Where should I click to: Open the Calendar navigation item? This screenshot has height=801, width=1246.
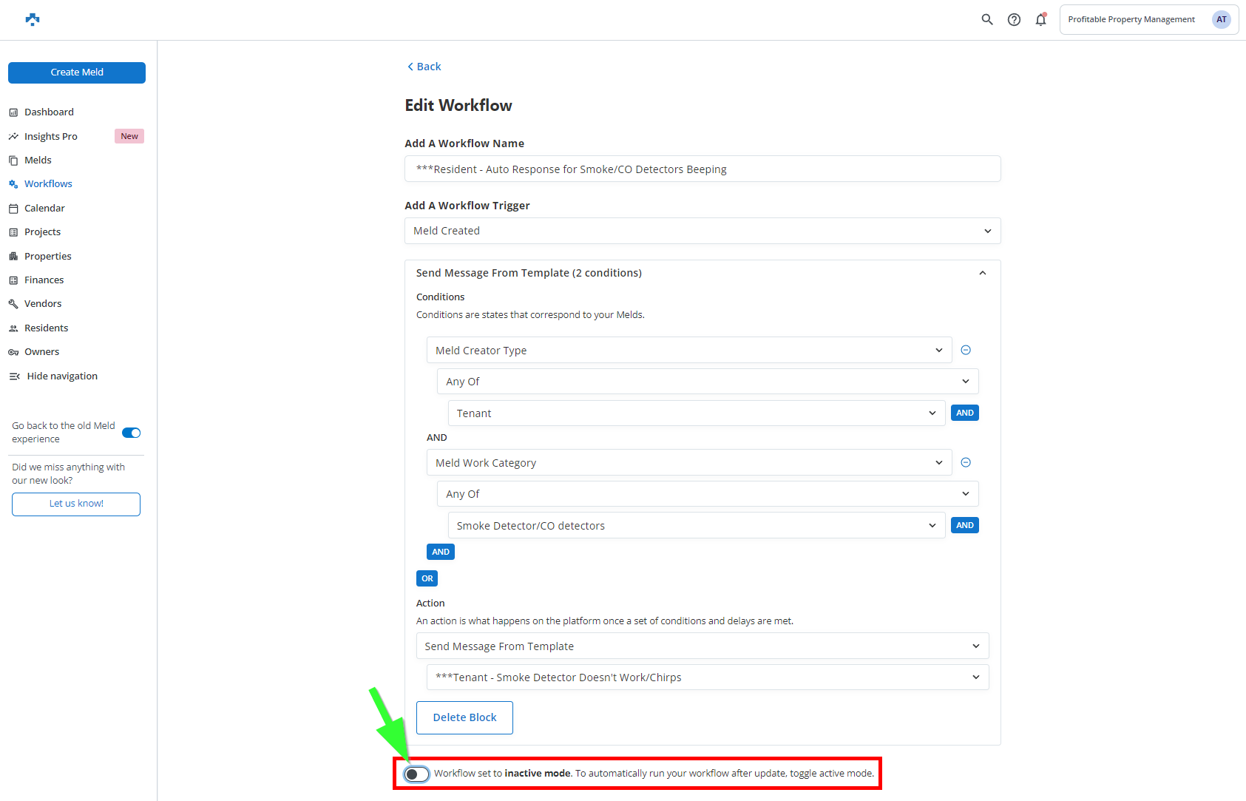click(44, 209)
